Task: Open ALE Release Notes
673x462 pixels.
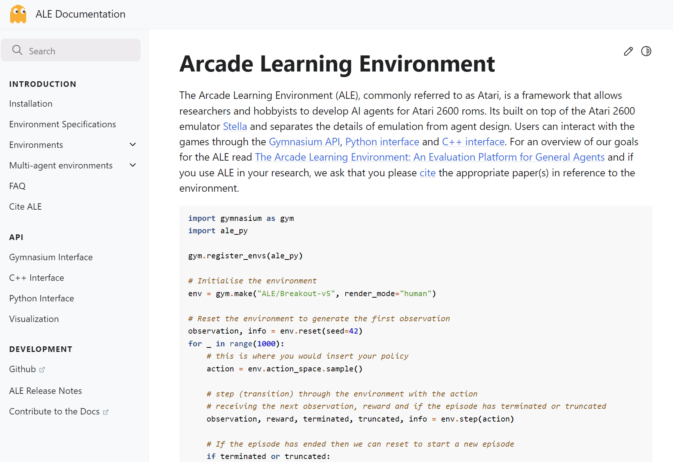Action: click(x=46, y=391)
